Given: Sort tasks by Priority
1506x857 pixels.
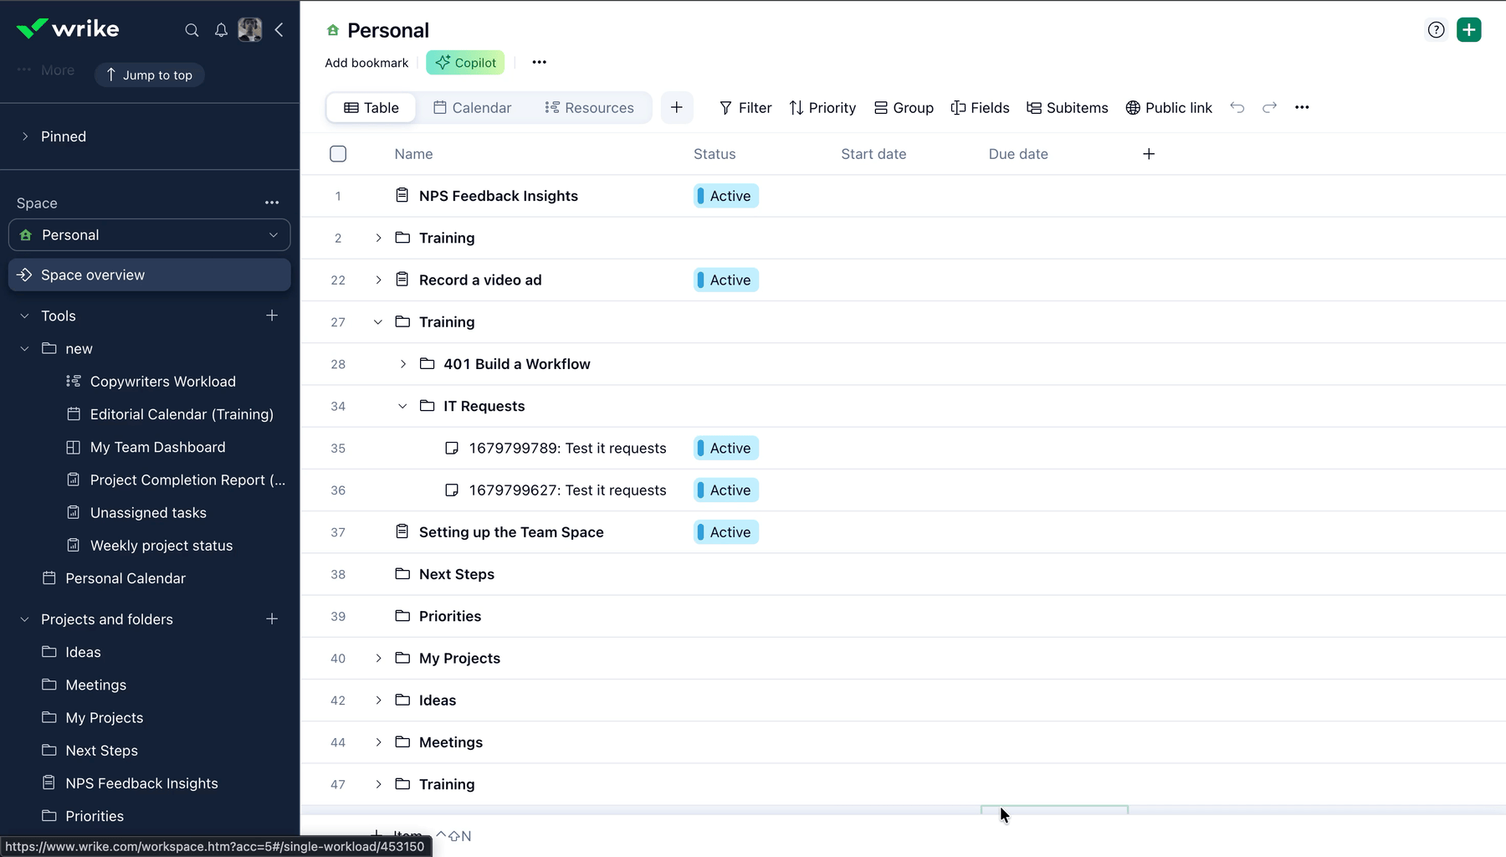Looking at the screenshot, I should pos(822,107).
